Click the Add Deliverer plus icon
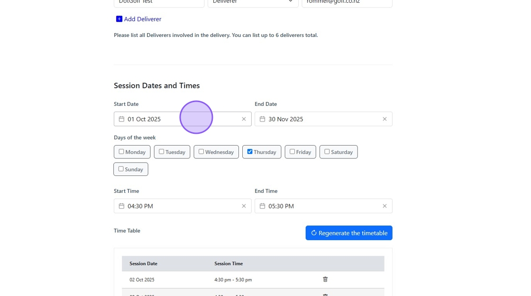 pyautogui.click(x=119, y=19)
